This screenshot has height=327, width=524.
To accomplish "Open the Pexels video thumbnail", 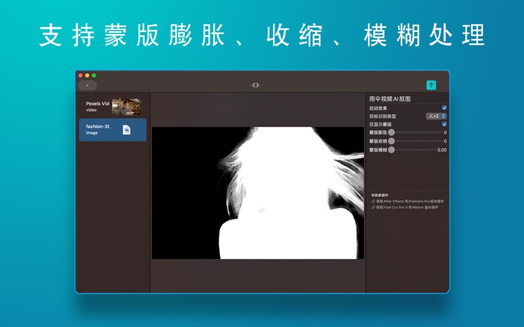I will click(x=126, y=107).
